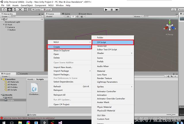
Task: Select ClickBehav C# script thumbnail
Action: pos(34,88)
